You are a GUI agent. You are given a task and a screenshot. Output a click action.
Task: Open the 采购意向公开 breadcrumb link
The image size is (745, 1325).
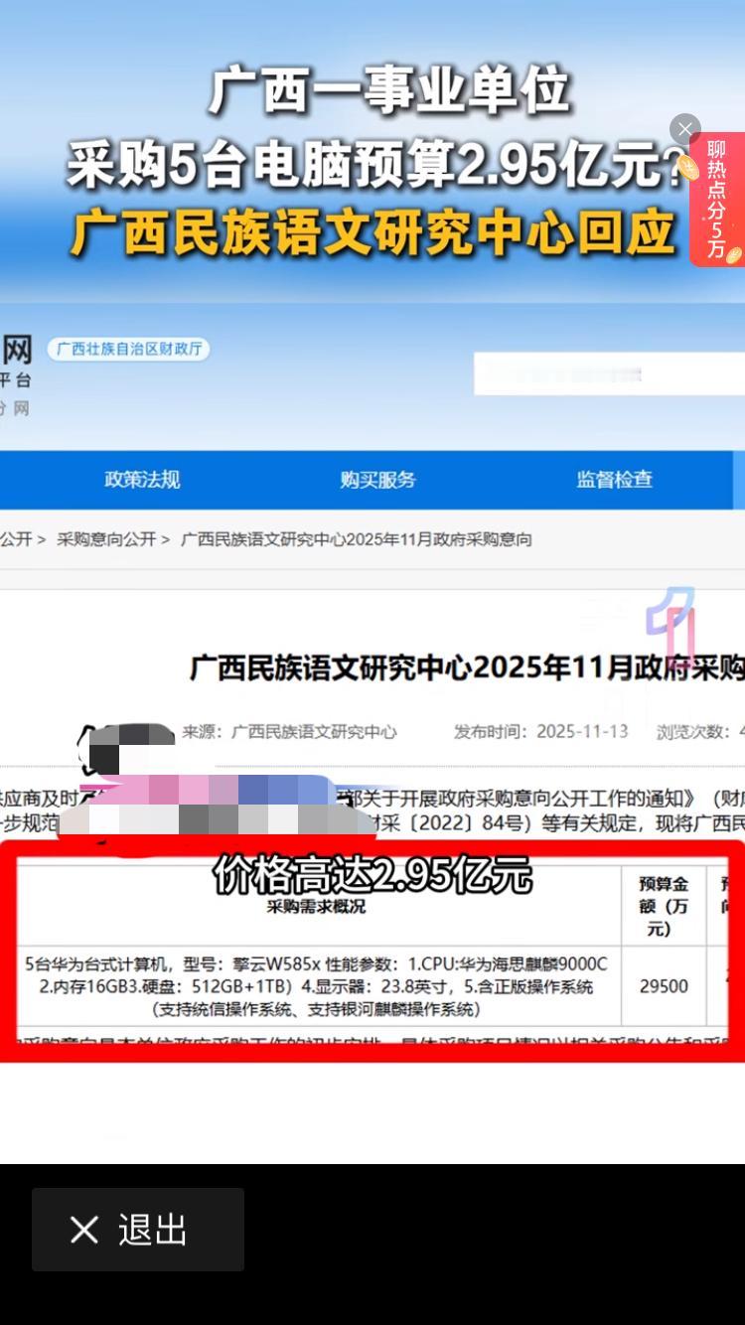click(x=106, y=539)
